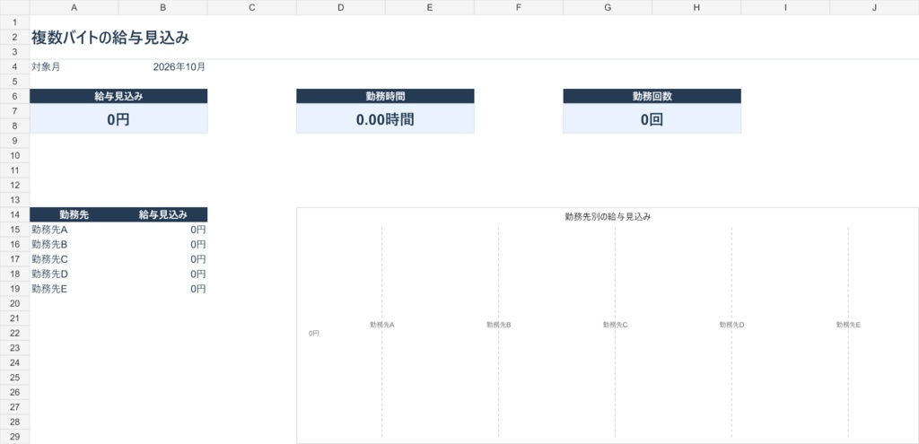This screenshot has height=444, width=919.
Task: Click the 0.00時間 value
Action: tap(385, 119)
